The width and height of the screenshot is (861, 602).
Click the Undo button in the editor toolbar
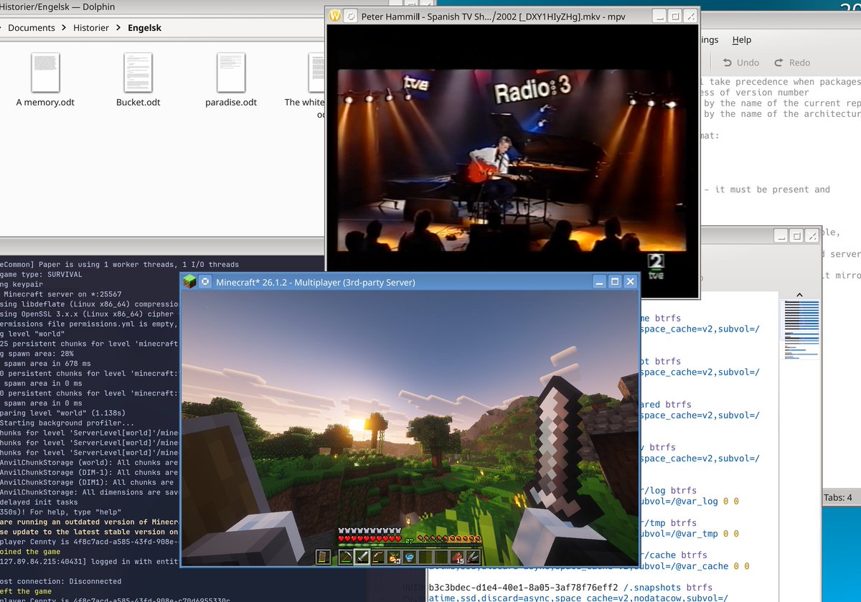(x=741, y=62)
